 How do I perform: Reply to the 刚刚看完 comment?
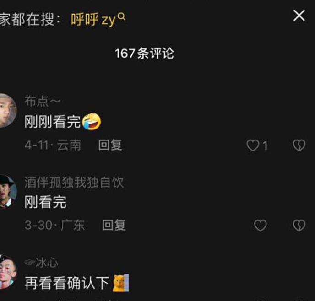click(110, 145)
